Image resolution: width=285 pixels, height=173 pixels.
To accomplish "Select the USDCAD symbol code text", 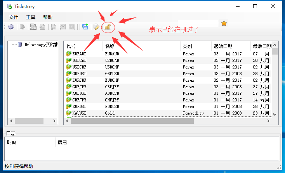I will (80, 60).
